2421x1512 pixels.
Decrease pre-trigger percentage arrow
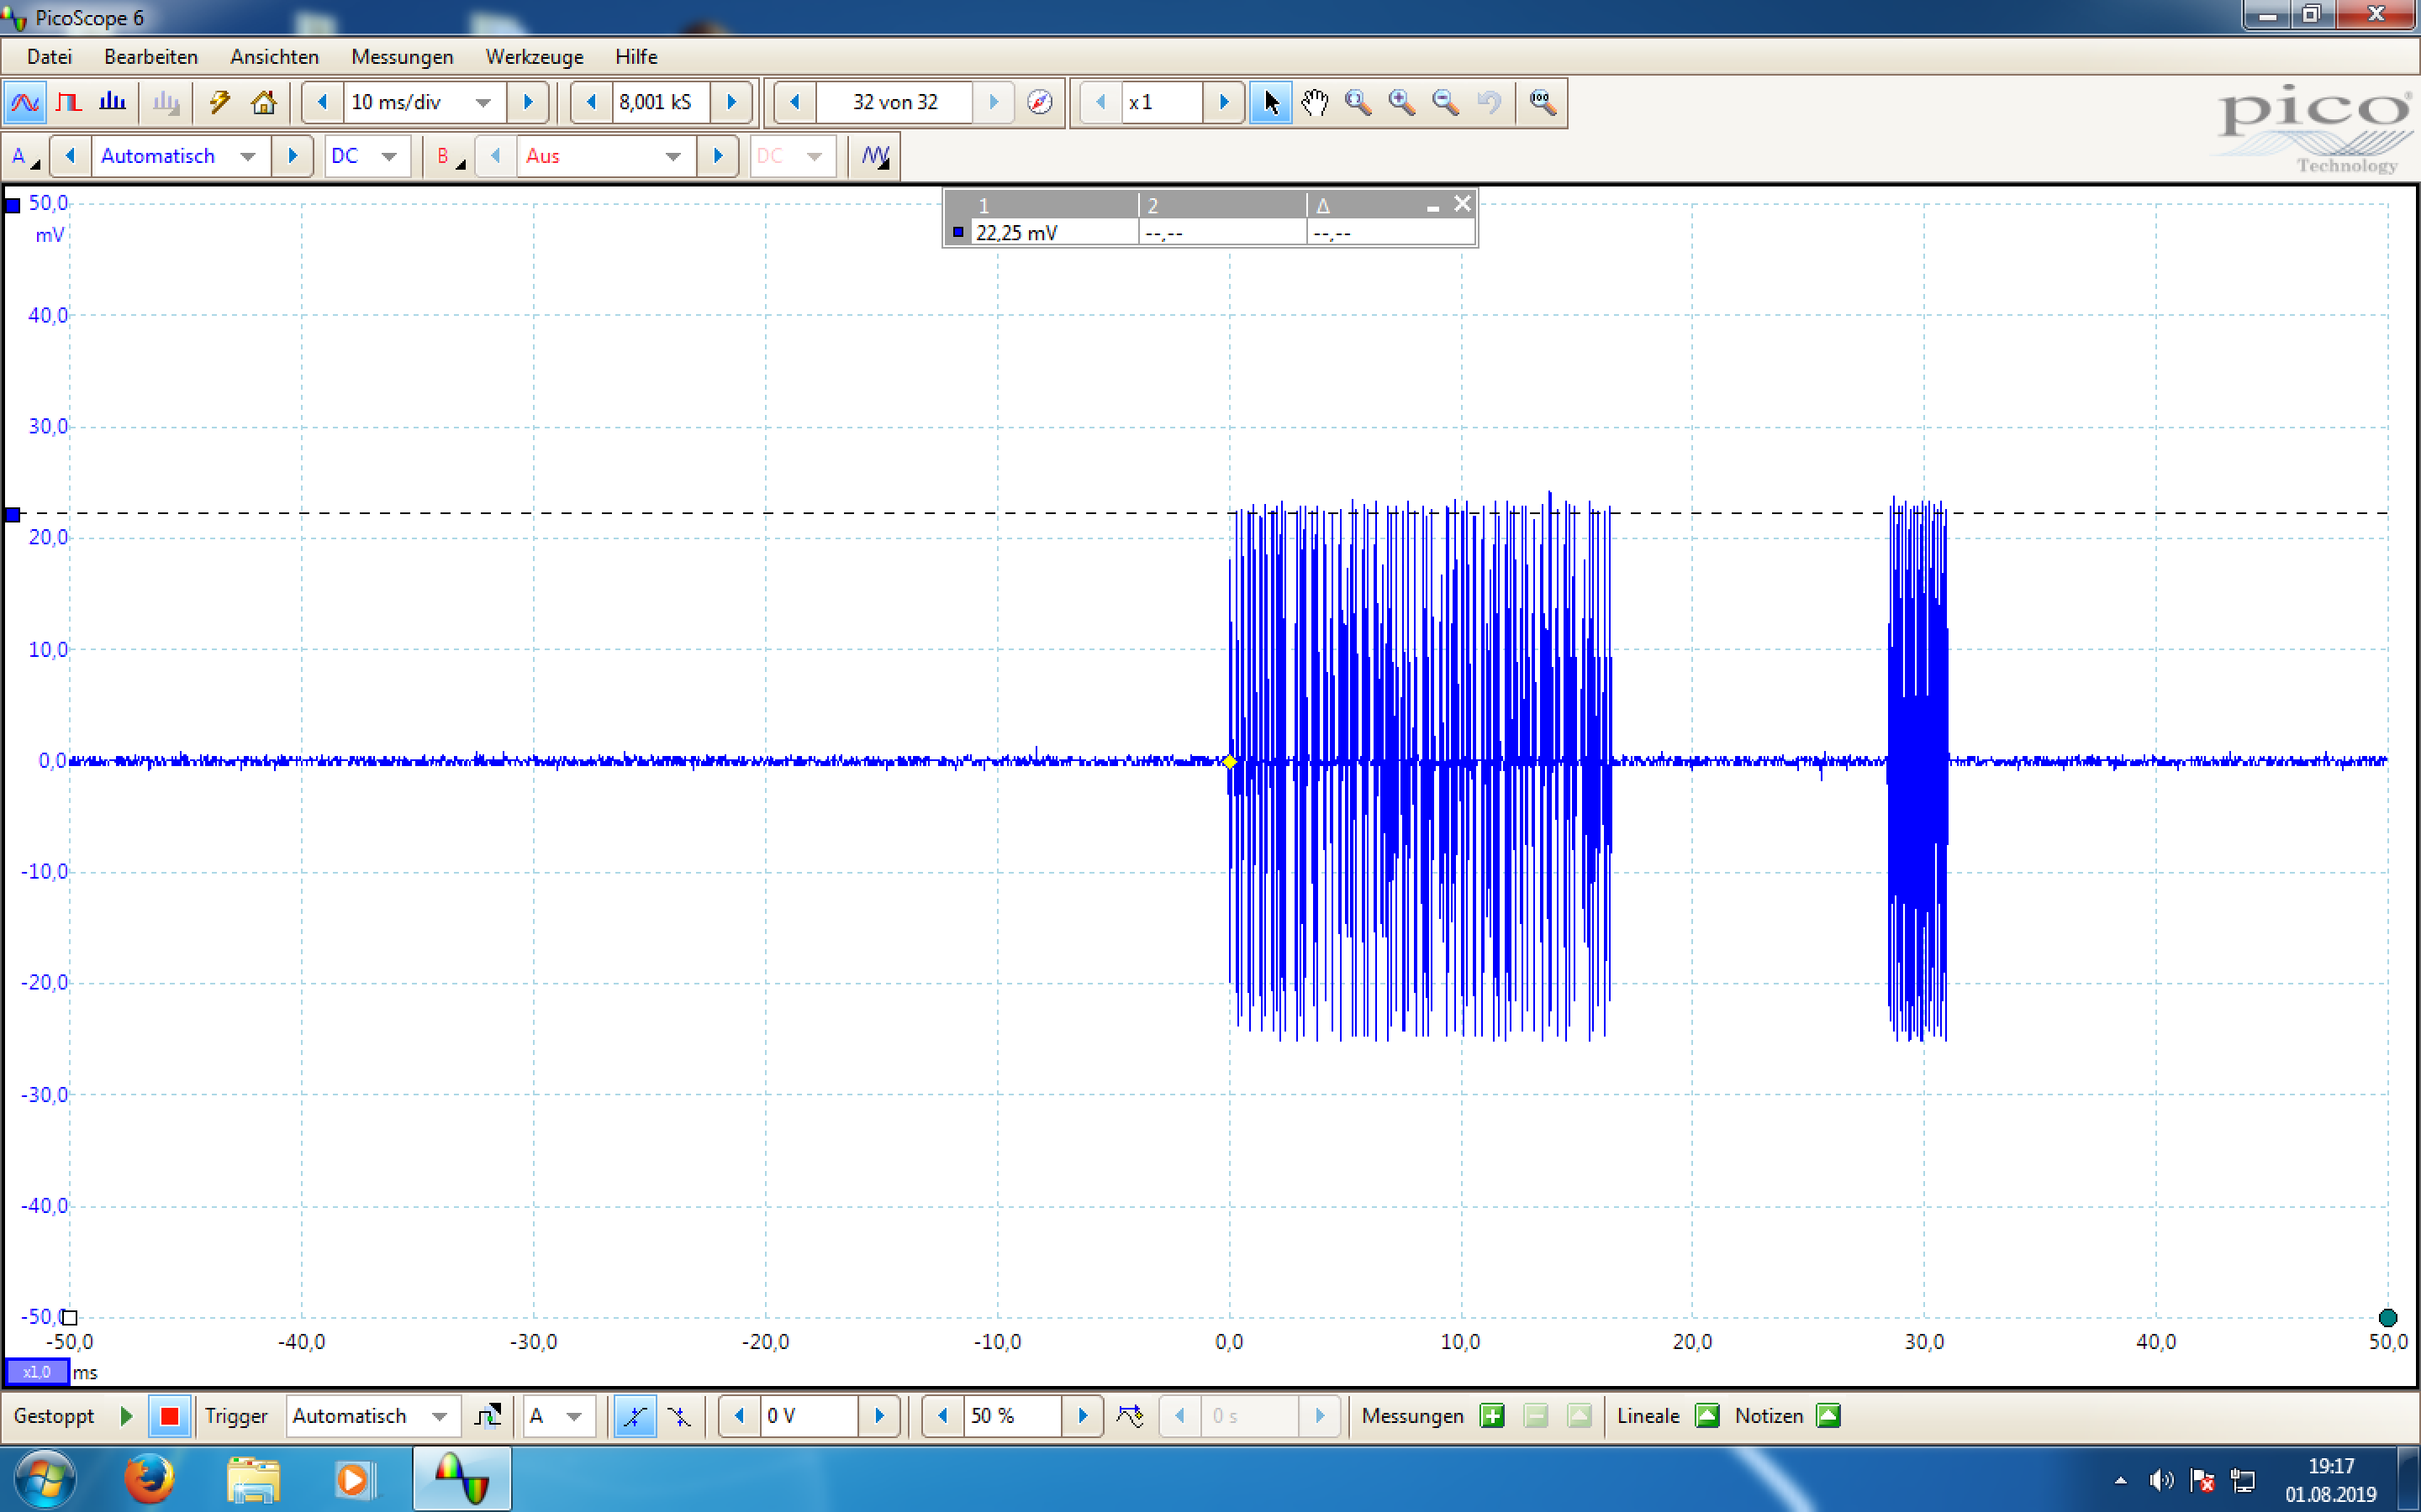point(942,1416)
